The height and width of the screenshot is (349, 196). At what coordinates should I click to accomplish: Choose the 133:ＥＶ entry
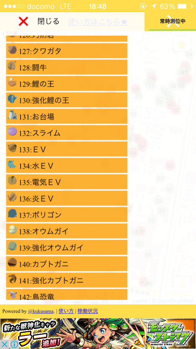pyautogui.click(x=66, y=149)
